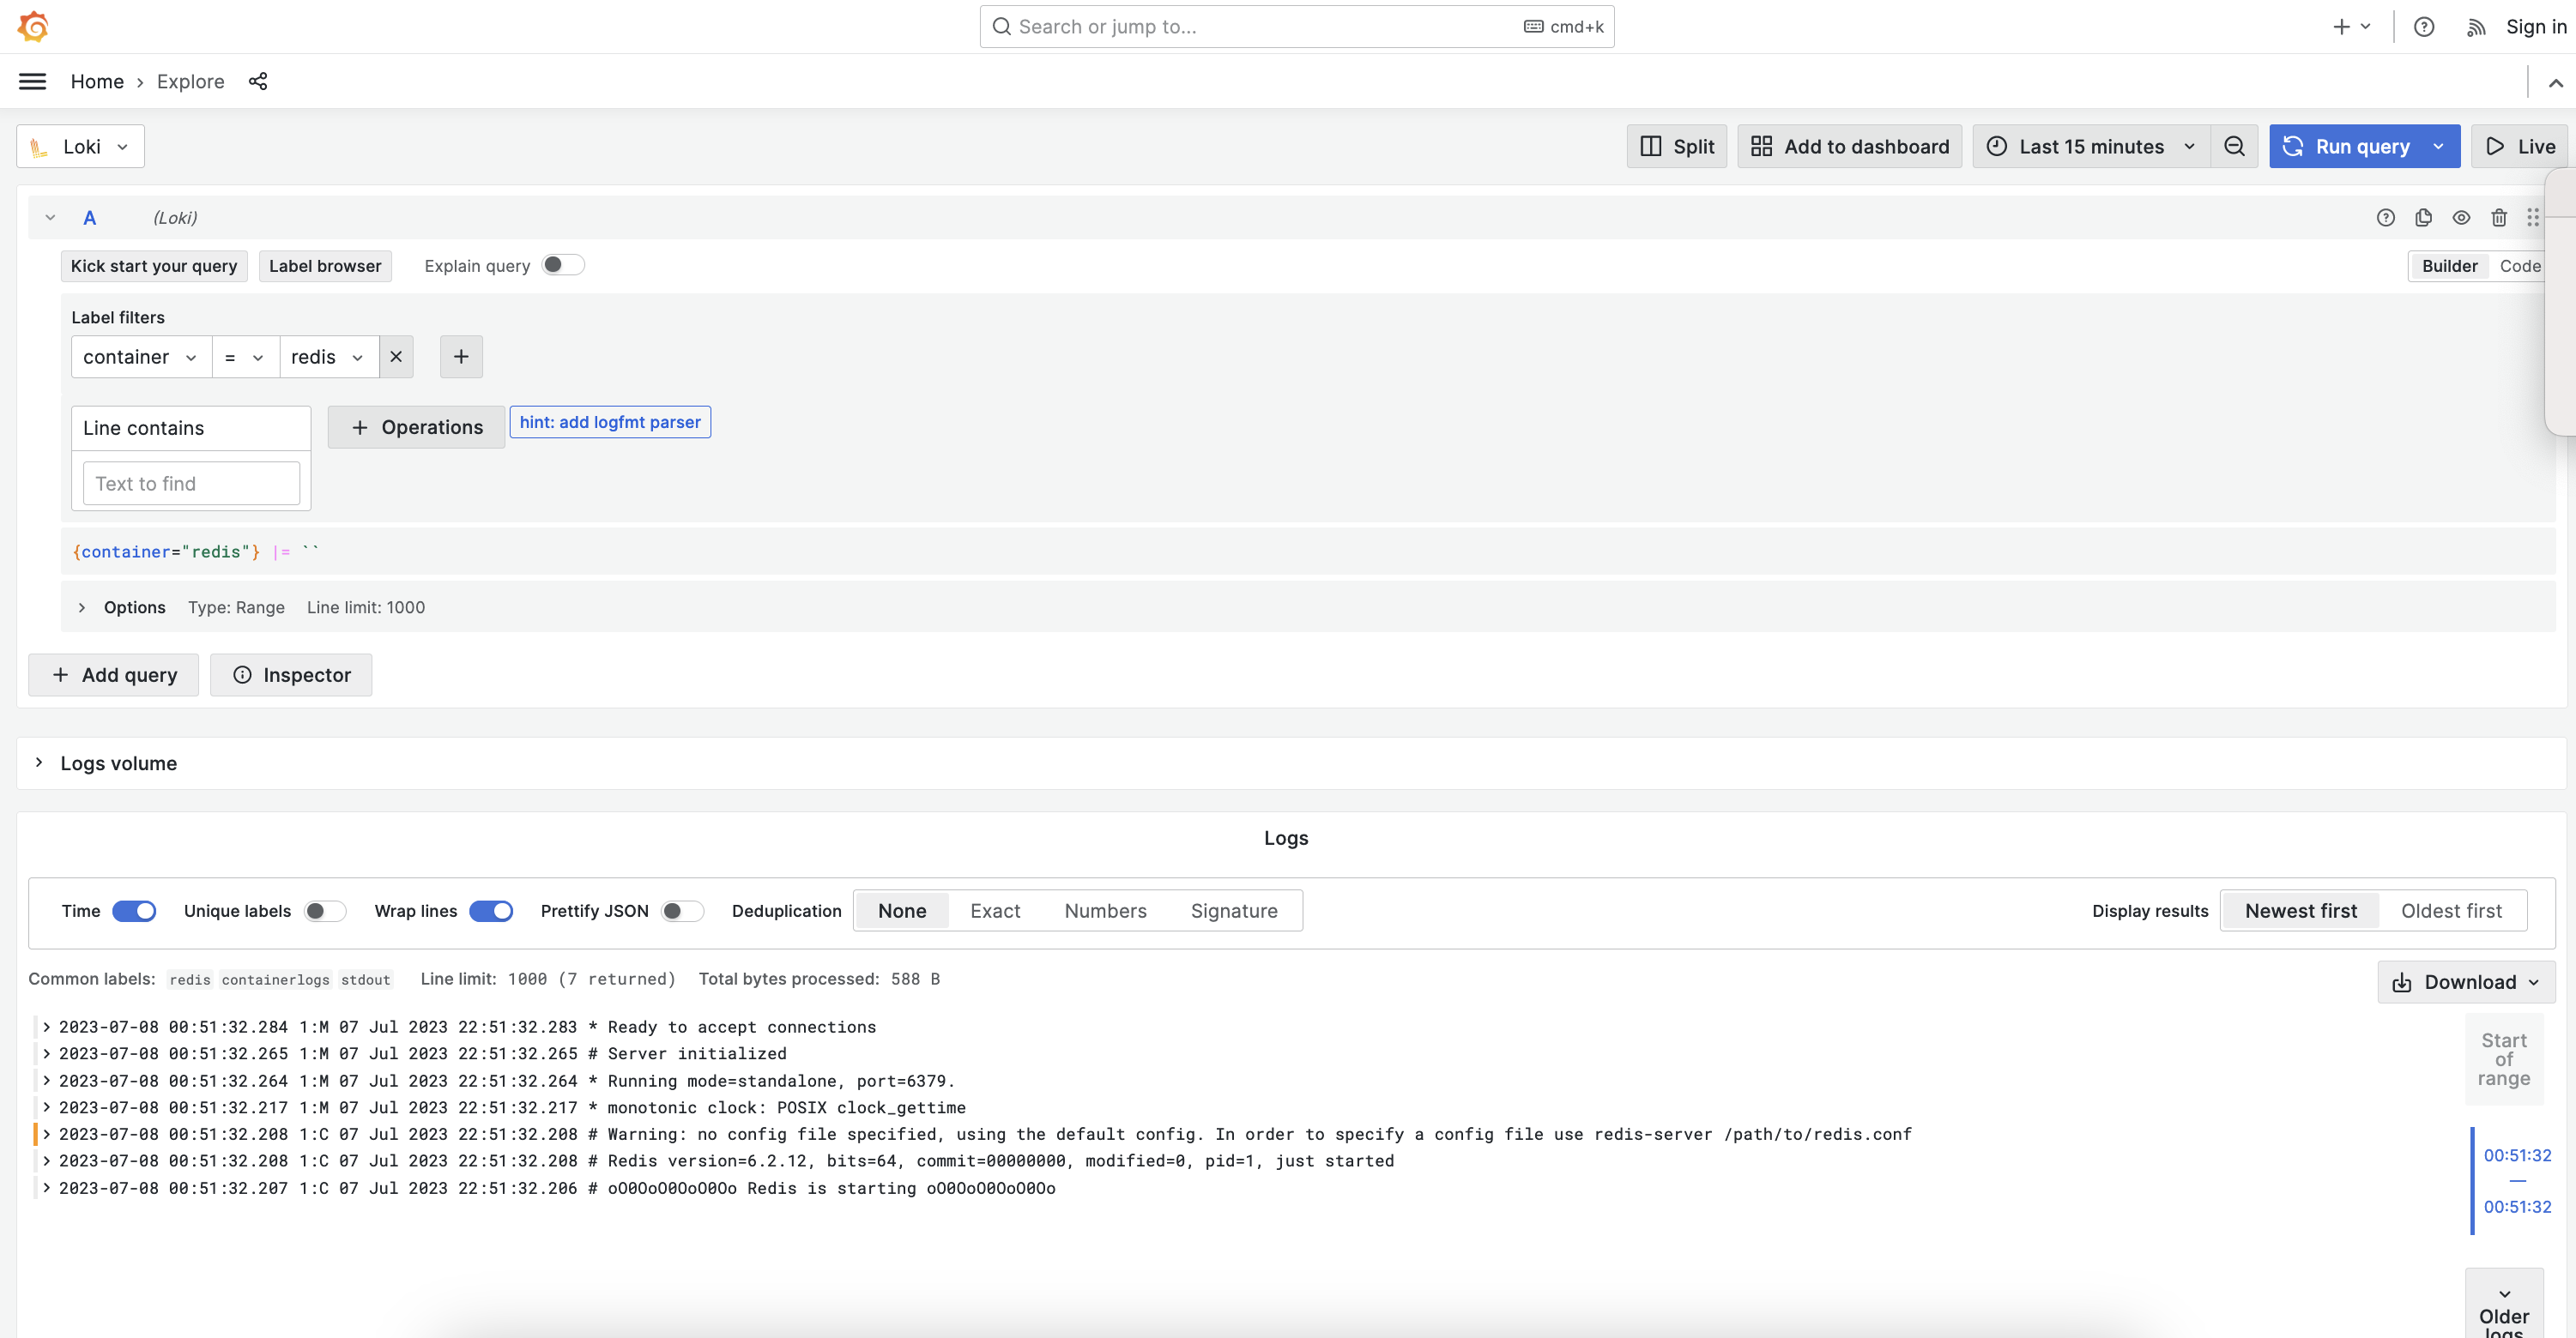Click the zoom out time range icon
Viewport: 2576px width, 1338px height.
pos(2234,146)
